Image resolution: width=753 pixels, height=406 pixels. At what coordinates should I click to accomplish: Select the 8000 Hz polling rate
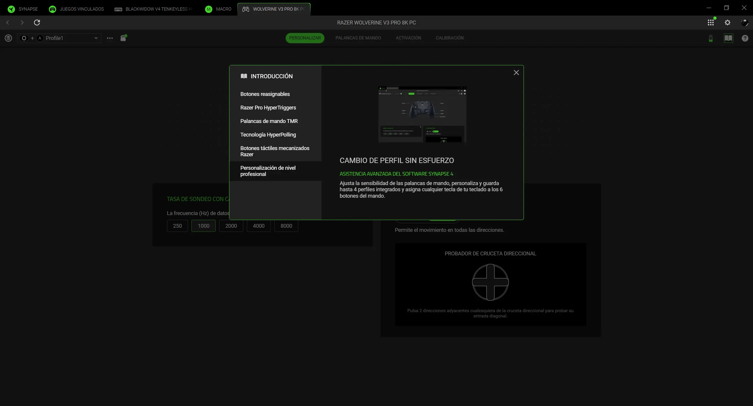click(x=286, y=226)
